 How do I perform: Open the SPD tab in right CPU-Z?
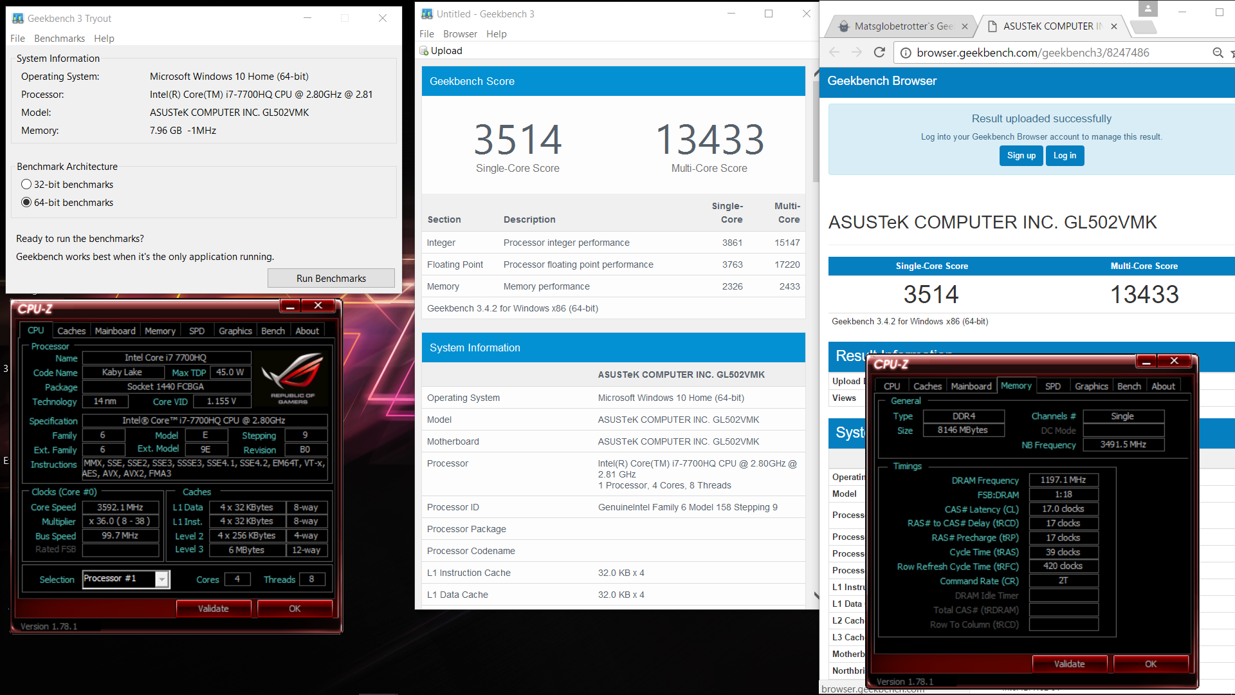(1053, 386)
